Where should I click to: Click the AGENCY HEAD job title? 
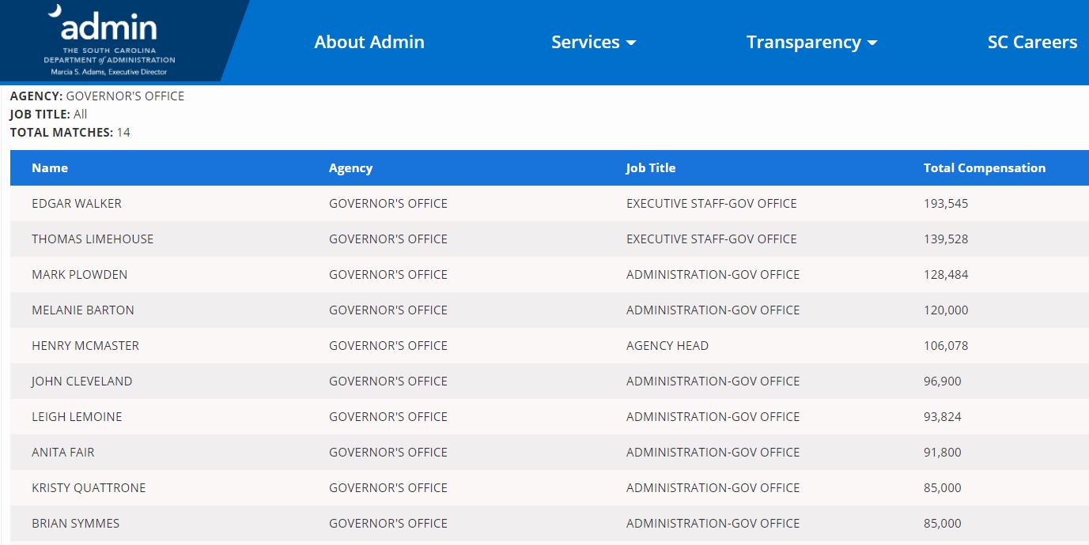667,345
